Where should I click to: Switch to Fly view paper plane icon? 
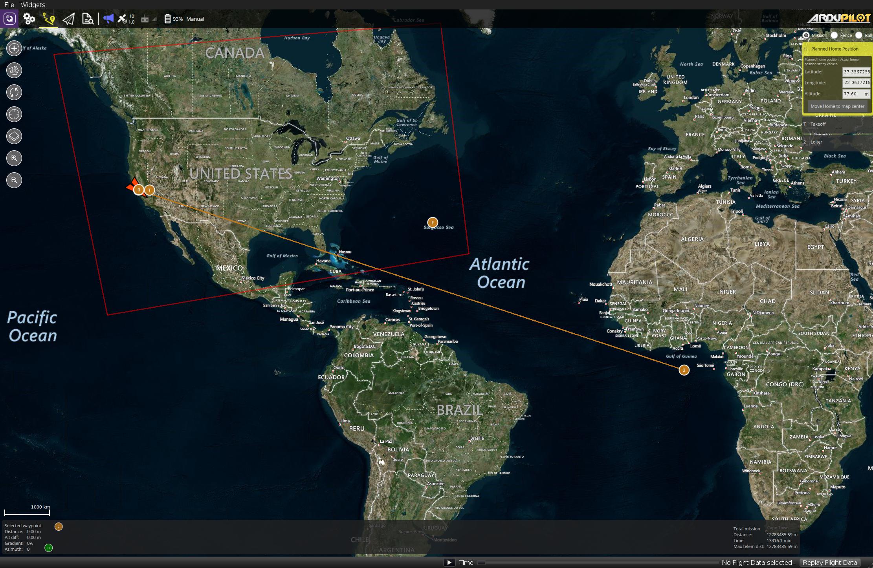point(68,18)
